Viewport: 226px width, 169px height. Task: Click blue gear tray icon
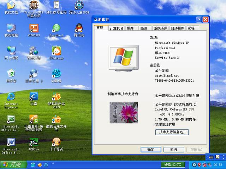click(x=195, y=165)
